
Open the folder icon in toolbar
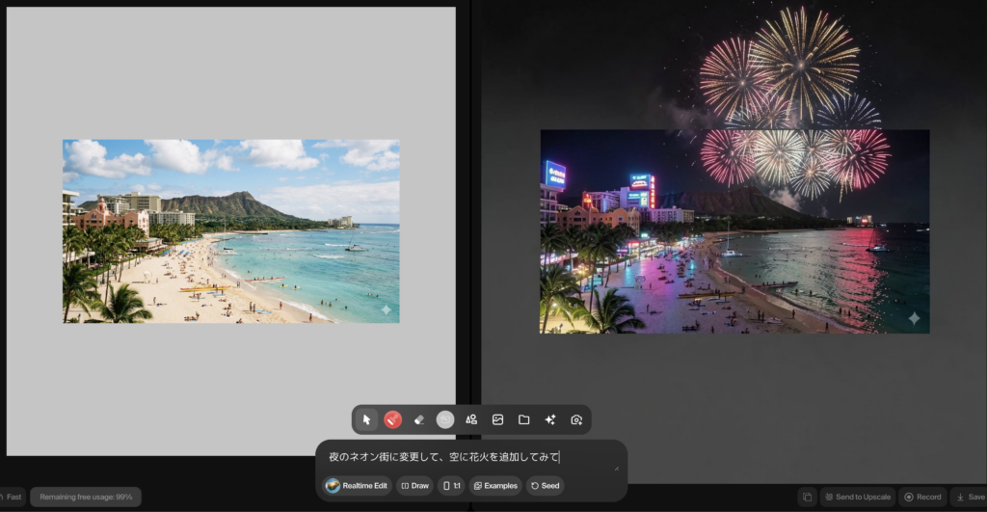coord(523,419)
